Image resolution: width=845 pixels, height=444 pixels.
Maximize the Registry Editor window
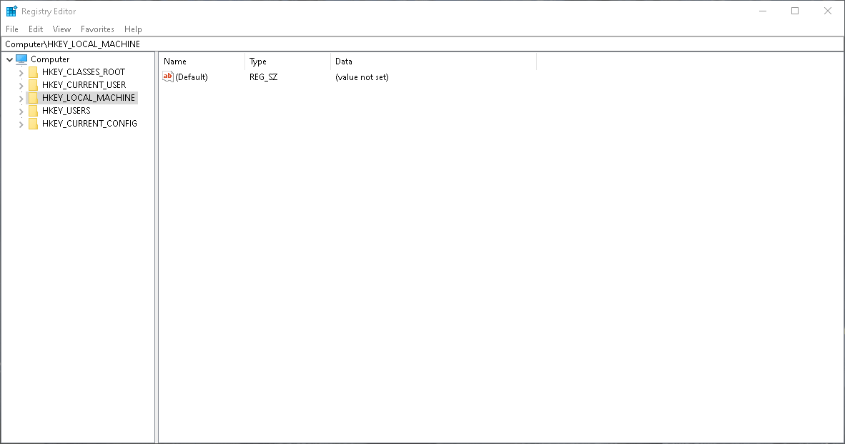pos(795,11)
